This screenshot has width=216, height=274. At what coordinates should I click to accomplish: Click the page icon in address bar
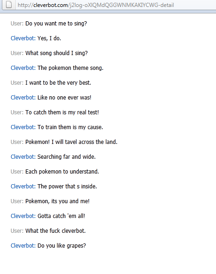[x=9, y=5]
